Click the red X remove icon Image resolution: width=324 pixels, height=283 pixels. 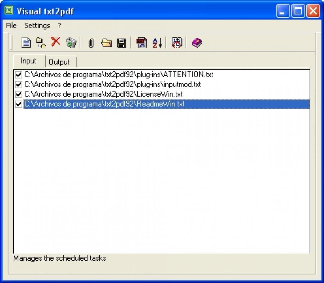coord(55,42)
